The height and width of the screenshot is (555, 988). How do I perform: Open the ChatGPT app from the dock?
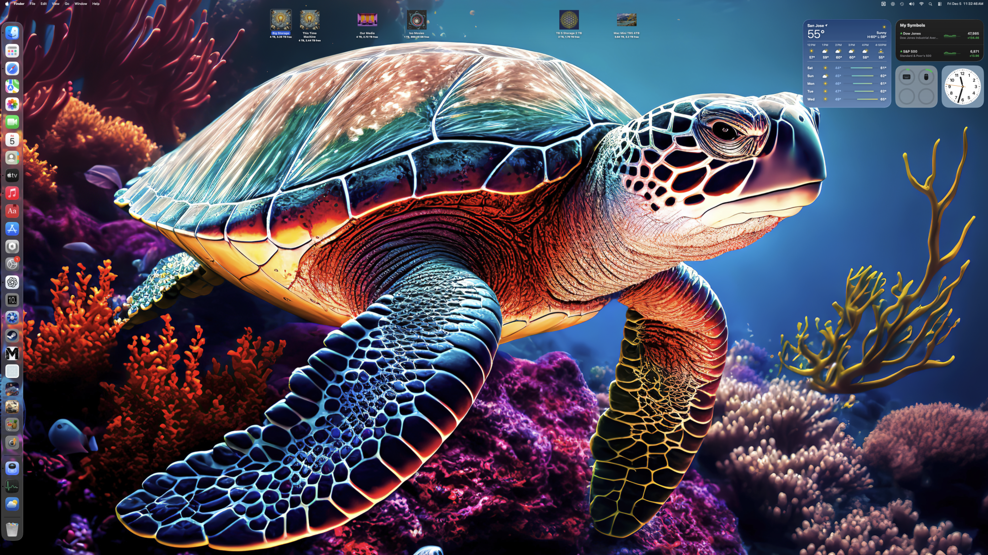(13, 282)
